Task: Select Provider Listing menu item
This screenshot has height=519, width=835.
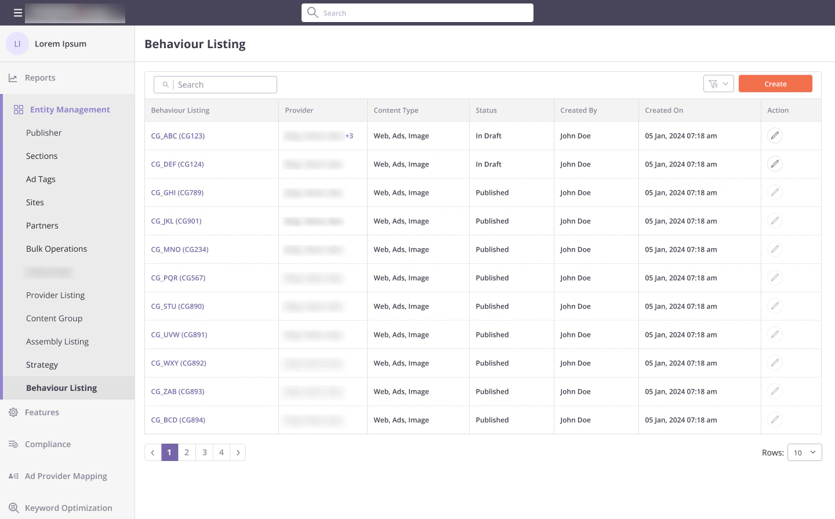Action: coord(55,295)
